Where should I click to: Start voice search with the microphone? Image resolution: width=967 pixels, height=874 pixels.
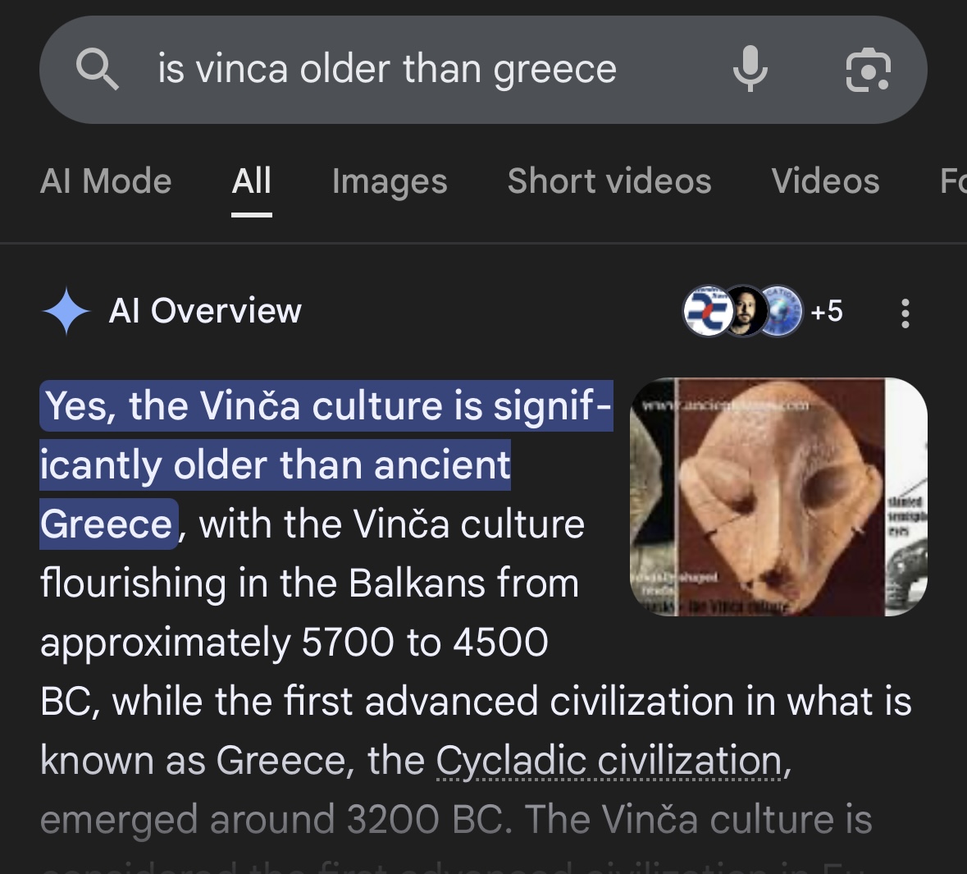[x=750, y=69]
